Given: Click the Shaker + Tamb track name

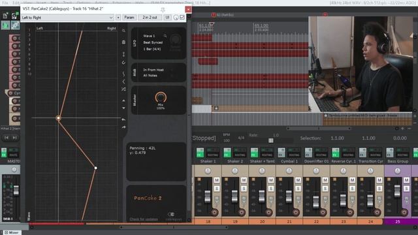Looking at the screenshot, I should point(263,161).
